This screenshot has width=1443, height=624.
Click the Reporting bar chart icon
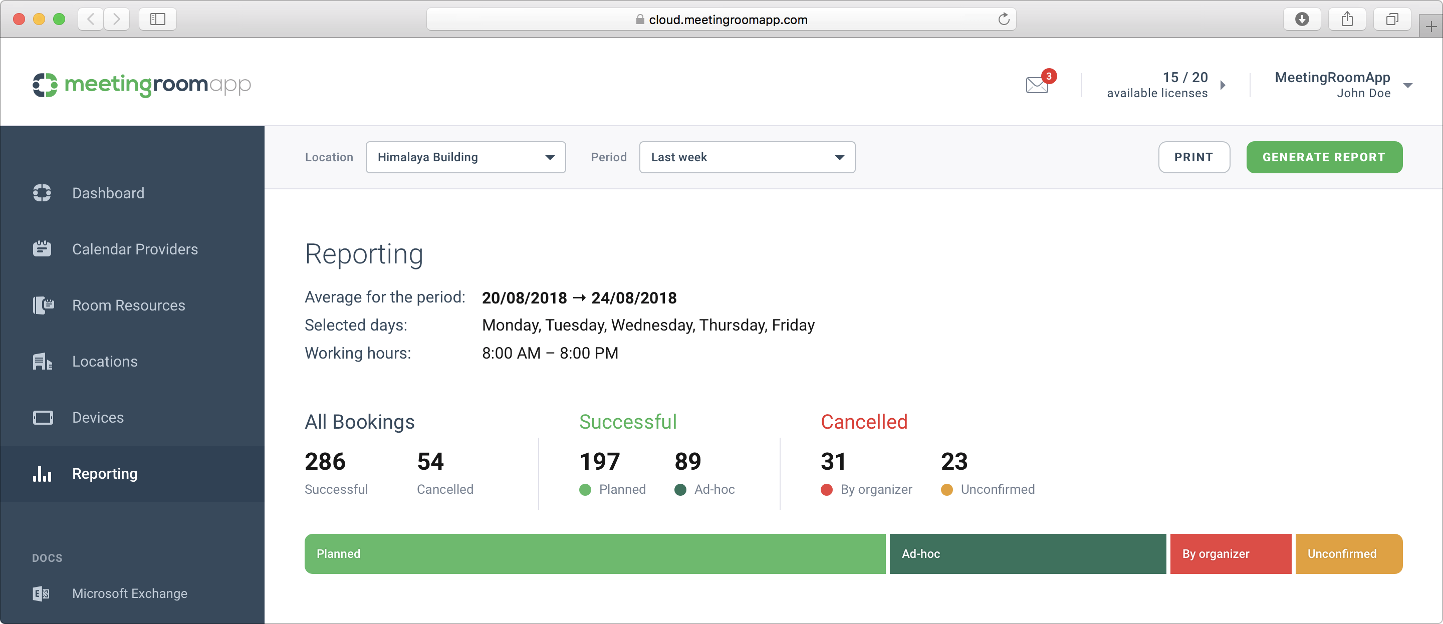click(42, 473)
